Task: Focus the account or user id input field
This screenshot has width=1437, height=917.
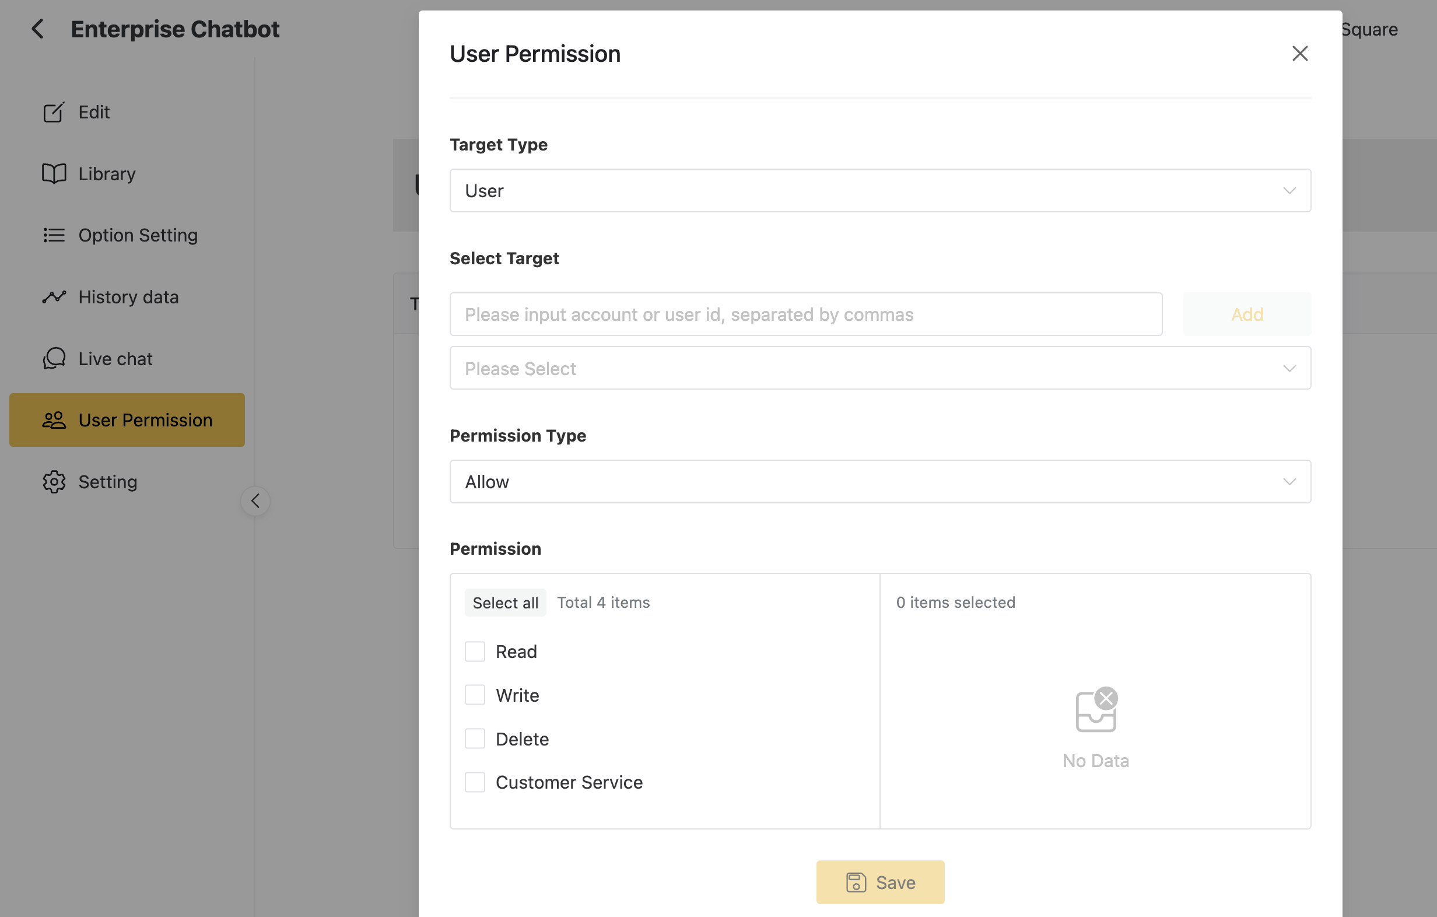Action: 806,314
